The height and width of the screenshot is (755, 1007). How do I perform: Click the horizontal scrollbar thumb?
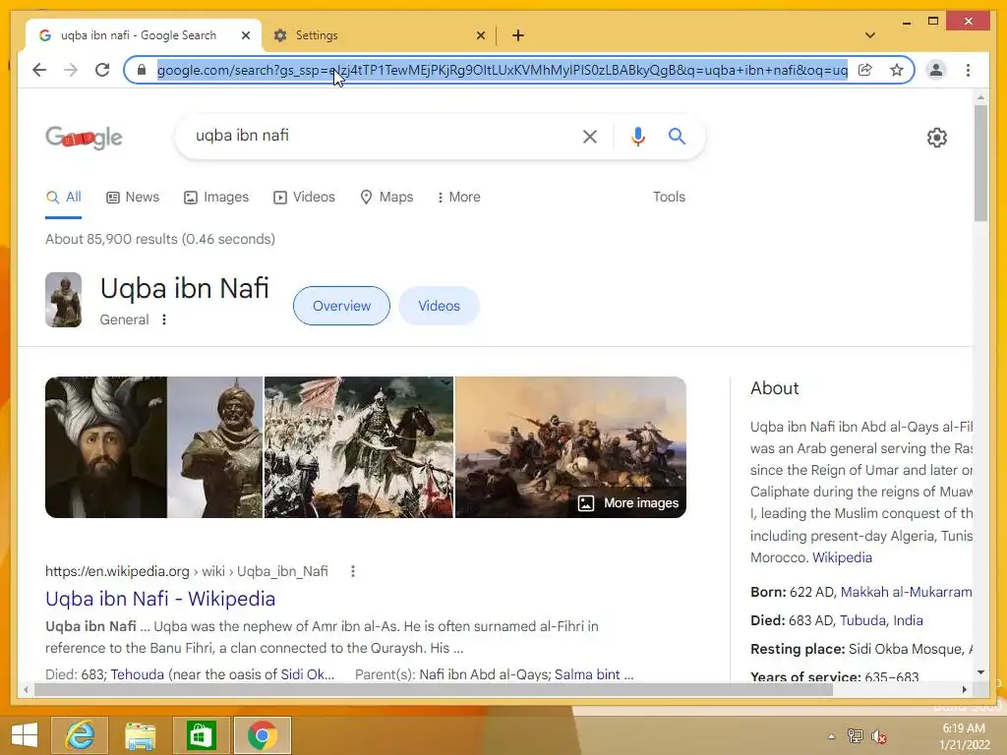click(434, 689)
